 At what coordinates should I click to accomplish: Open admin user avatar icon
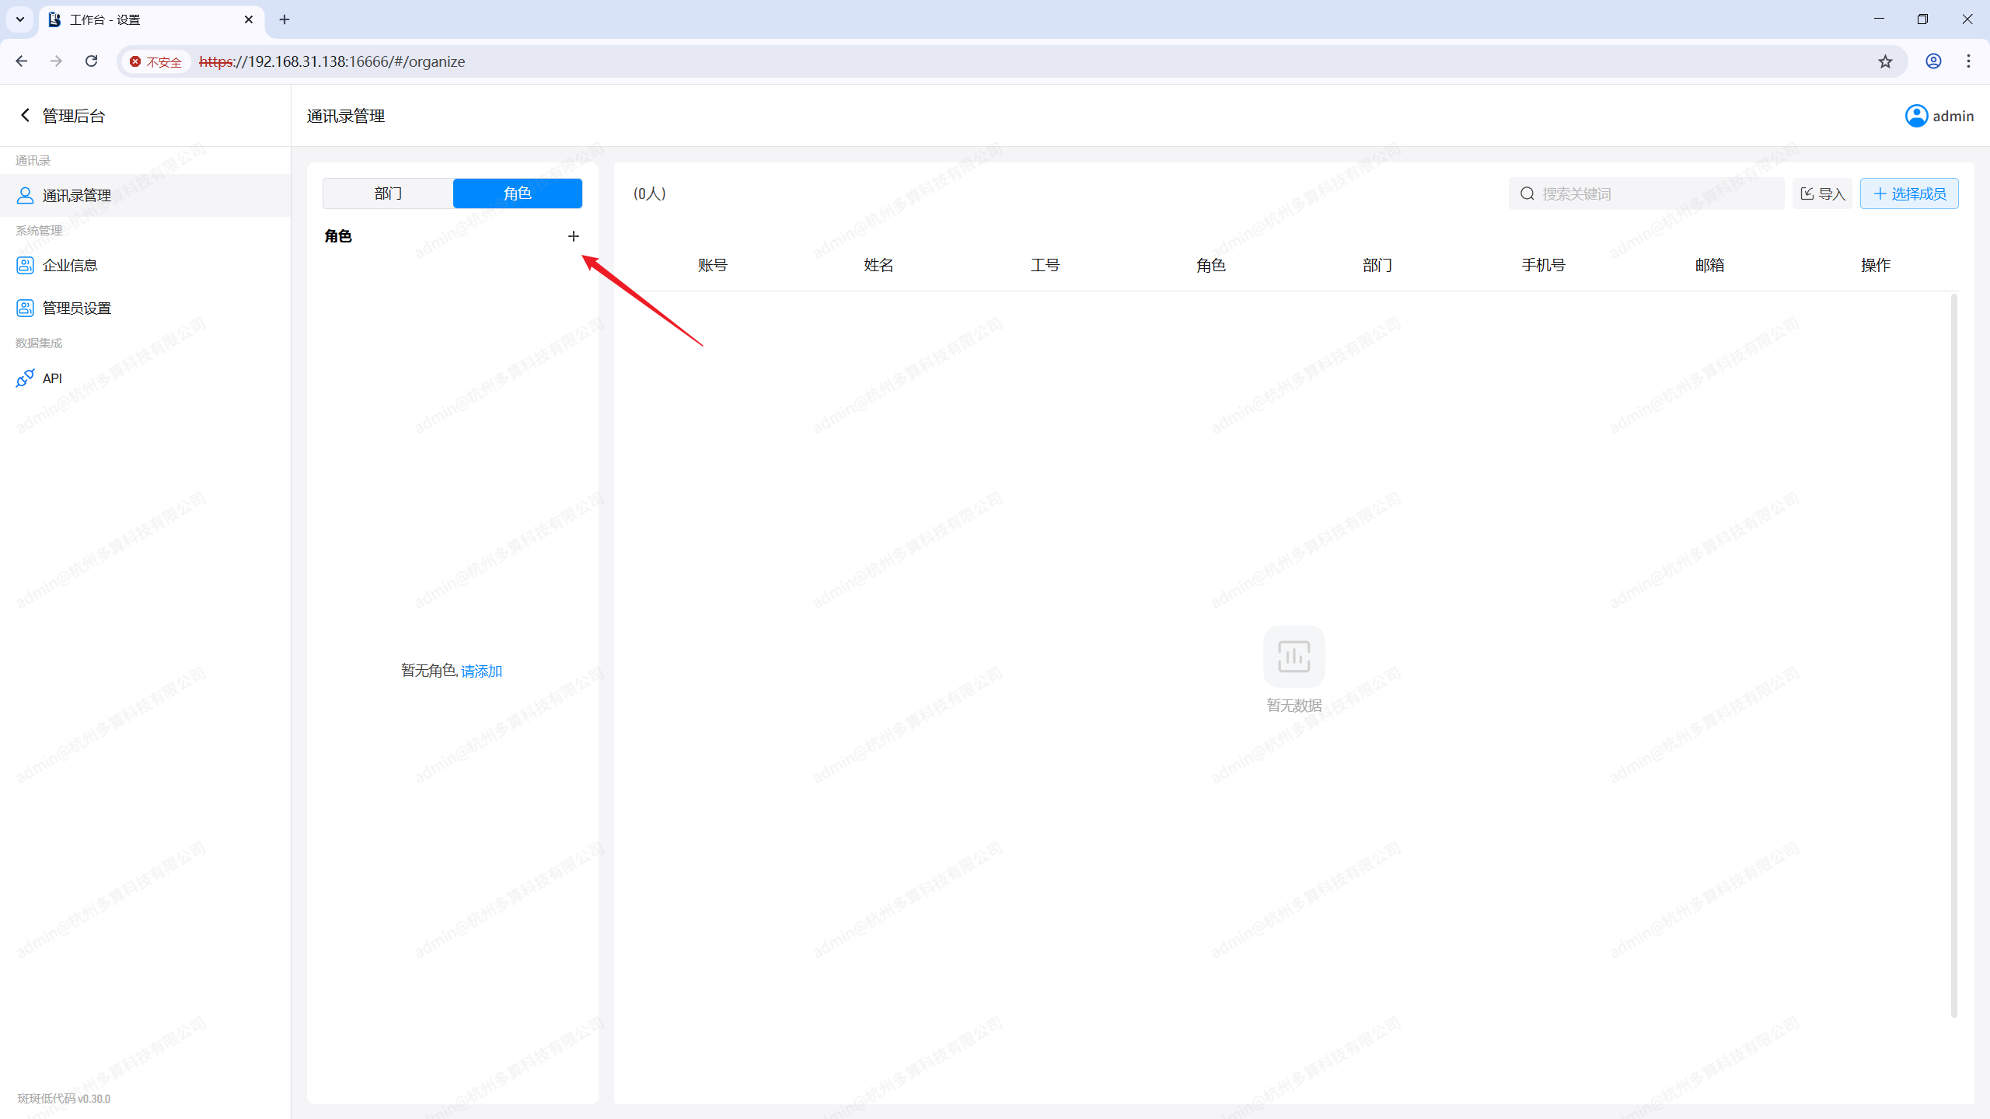click(x=1916, y=116)
